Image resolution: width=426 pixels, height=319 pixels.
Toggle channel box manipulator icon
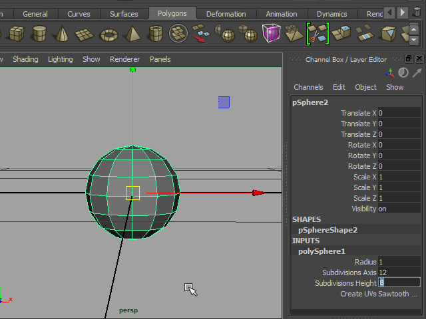tap(389, 72)
